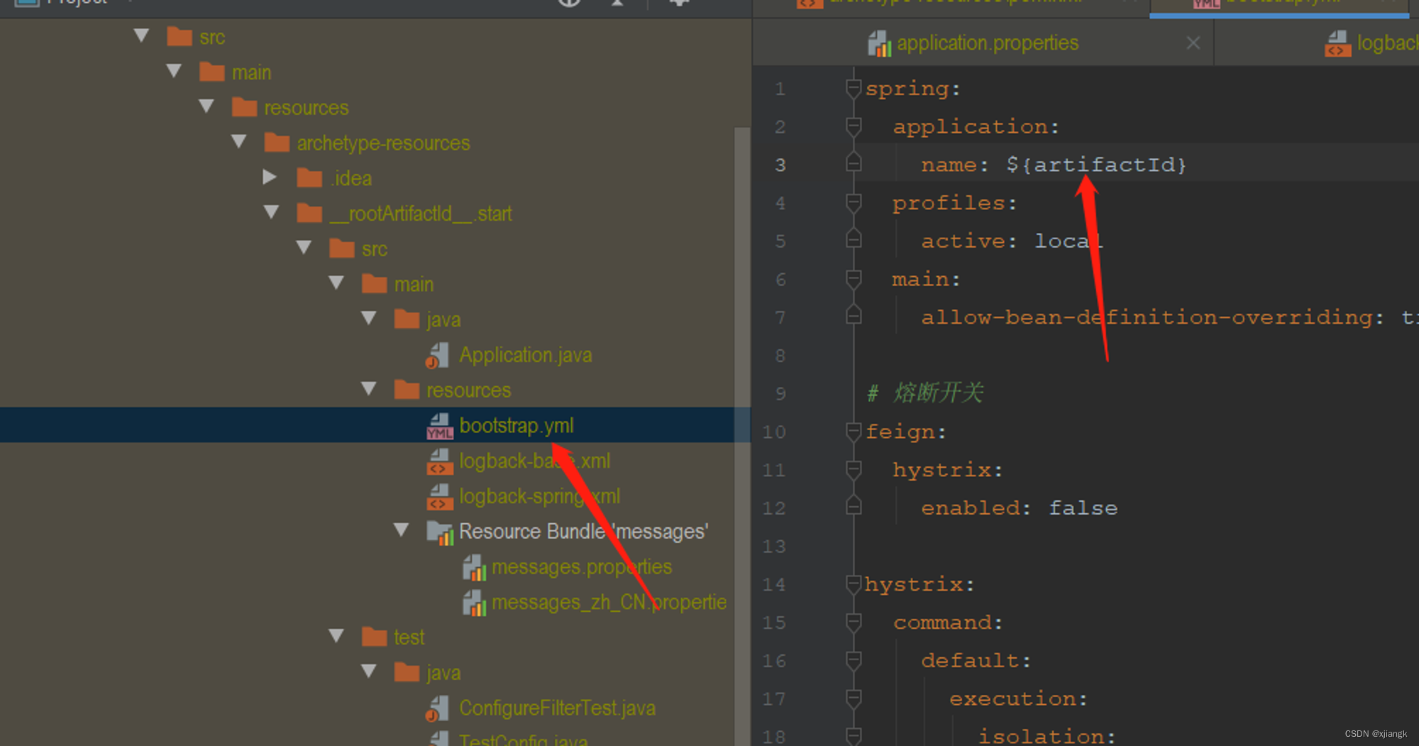Screen dimensions: 1419x746
Task: Fold the main block on line 6
Action: pyautogui.click(x=854, y=280)
